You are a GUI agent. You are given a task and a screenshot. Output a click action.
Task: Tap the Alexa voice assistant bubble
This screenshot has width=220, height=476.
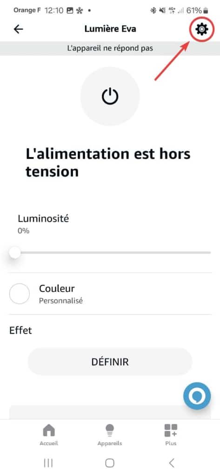pos(197,396)
